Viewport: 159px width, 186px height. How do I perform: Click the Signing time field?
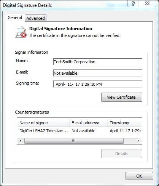coord(97,84)
